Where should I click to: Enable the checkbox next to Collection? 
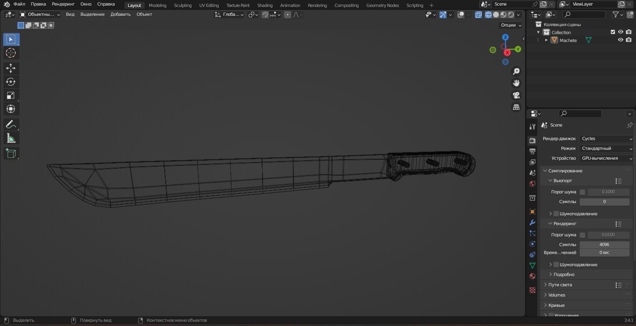(x=613, y=32)
